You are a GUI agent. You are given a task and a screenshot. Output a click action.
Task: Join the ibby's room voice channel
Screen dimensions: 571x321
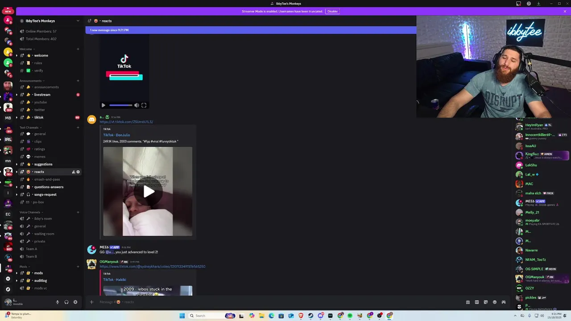(49, 218)
